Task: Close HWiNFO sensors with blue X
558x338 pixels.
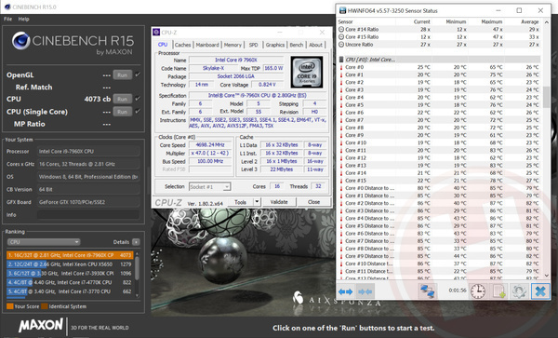Action: [540, 291]
